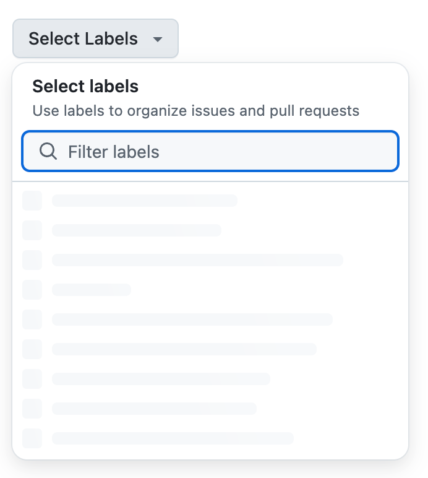Expand the Select Labels dropdown caret

click(x=158, y=39)
